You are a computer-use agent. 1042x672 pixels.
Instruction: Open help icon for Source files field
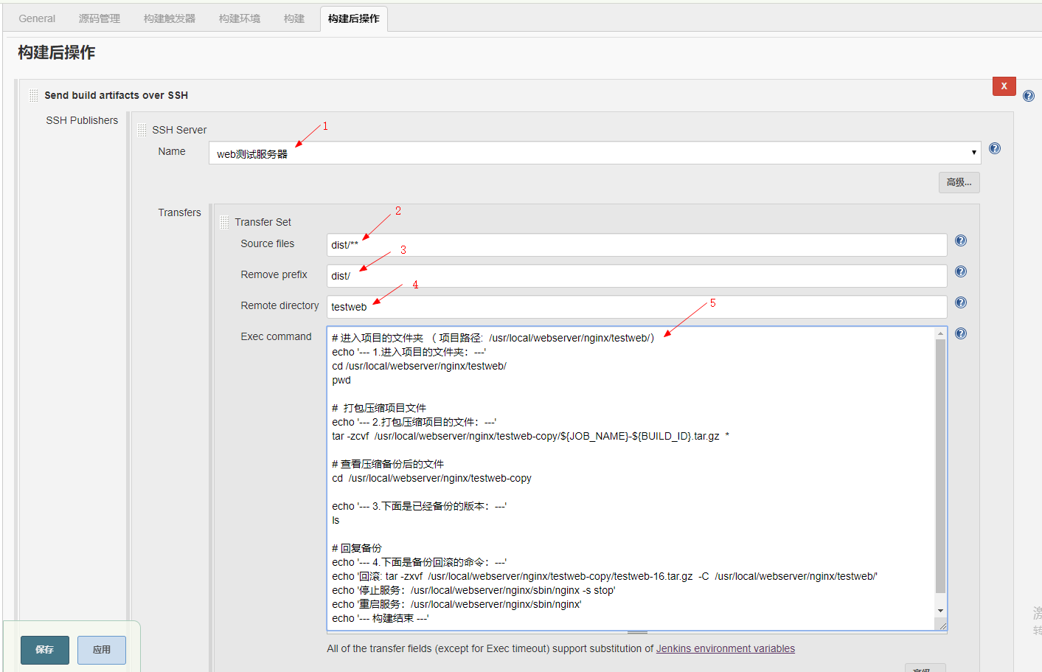pos(961,240)
